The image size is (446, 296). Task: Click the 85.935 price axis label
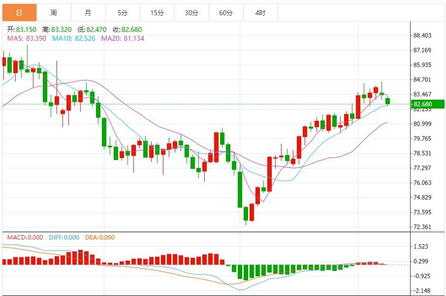coord(422,65)
